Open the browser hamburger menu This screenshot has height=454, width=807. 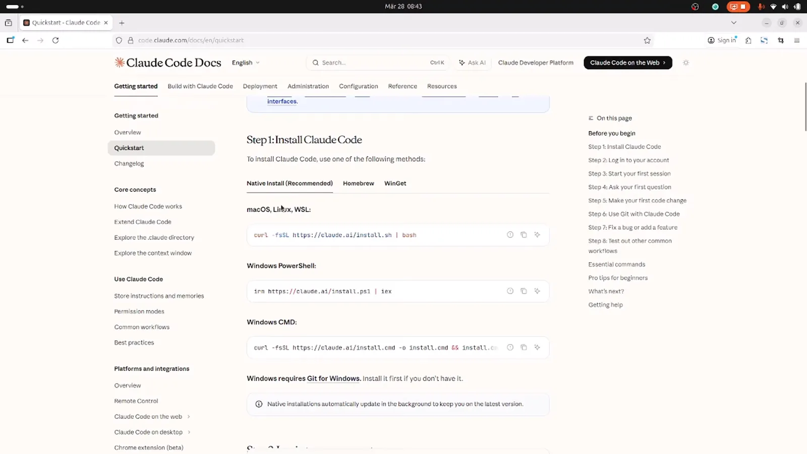[797, 40]
